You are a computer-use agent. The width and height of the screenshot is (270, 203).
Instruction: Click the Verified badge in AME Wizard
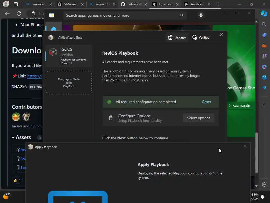coord(201,38)
